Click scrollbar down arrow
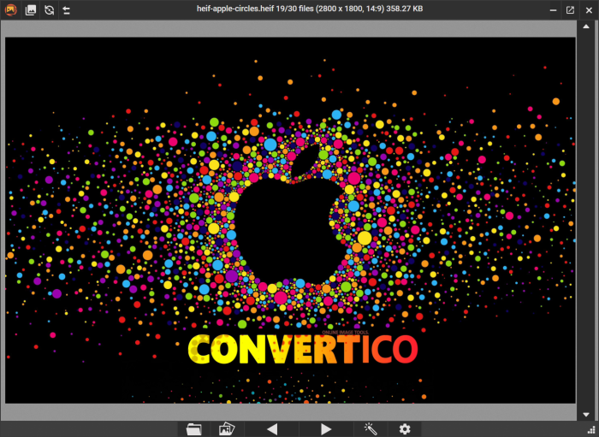Viewport: 599px width, 437px height. coord(586,415)
